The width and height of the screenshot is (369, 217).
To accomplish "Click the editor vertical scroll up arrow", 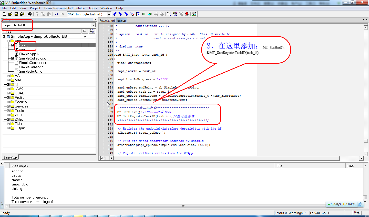I will pos(366,27).
